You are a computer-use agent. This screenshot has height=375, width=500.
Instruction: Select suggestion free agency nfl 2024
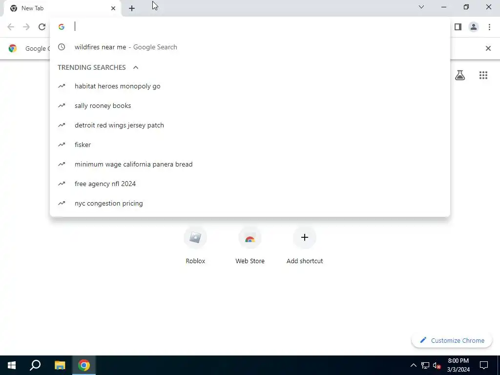pyautogui.click(x=250, y=184)
